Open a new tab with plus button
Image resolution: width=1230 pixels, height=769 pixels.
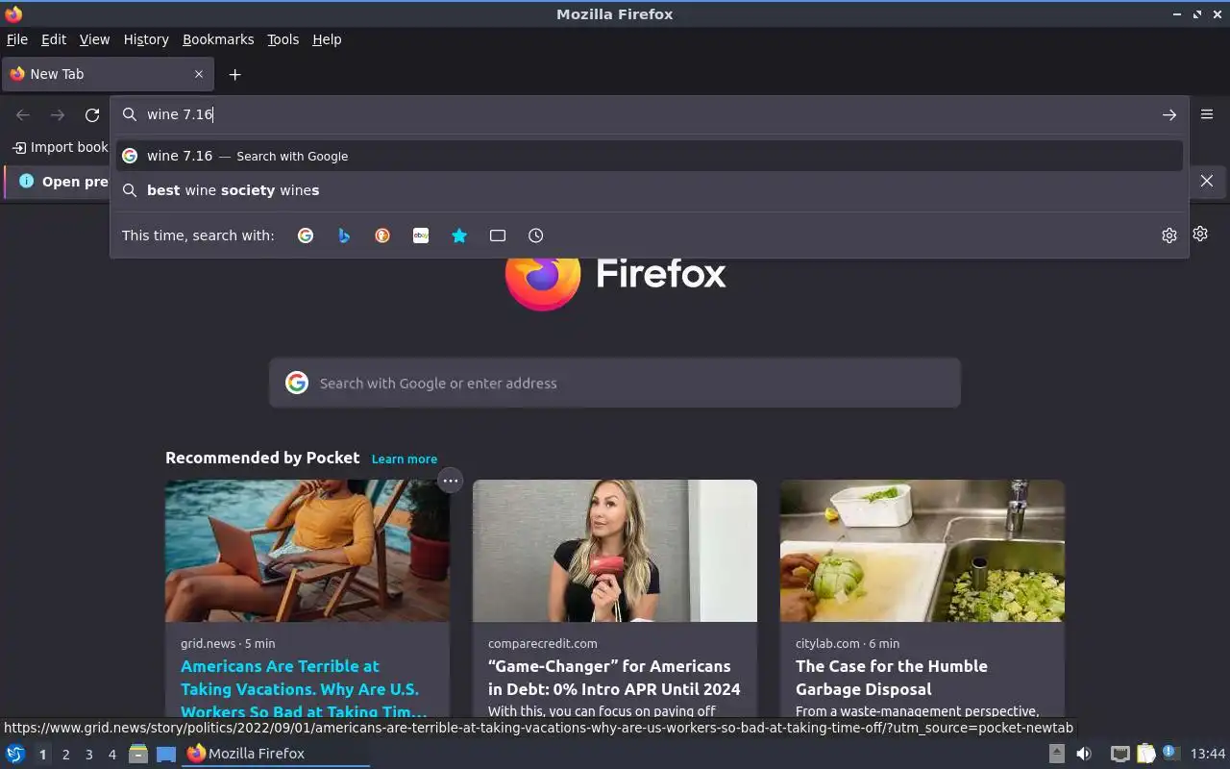[x=234, y=74]
